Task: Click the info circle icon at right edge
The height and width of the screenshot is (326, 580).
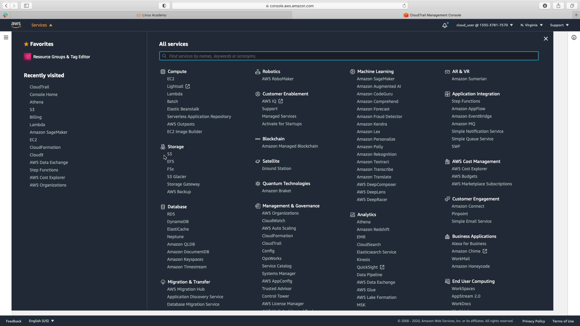Action: (x=574, y=38)
